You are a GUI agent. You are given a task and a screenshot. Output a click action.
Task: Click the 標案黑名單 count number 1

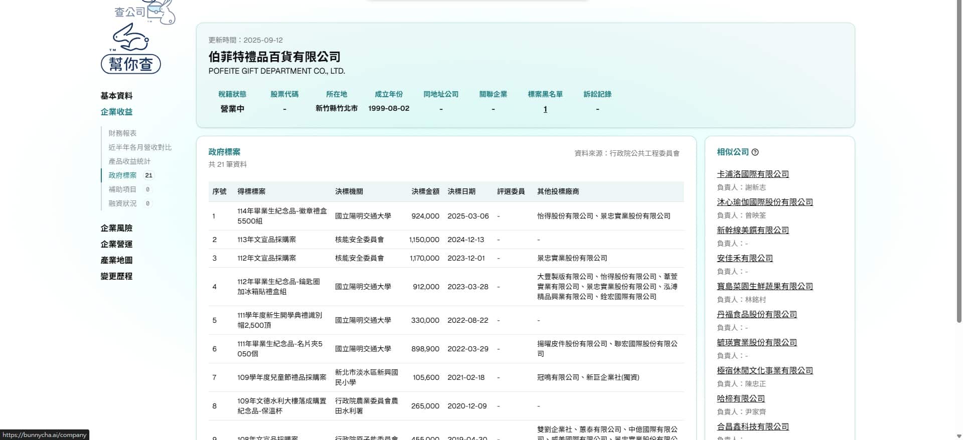pos(545,109)
